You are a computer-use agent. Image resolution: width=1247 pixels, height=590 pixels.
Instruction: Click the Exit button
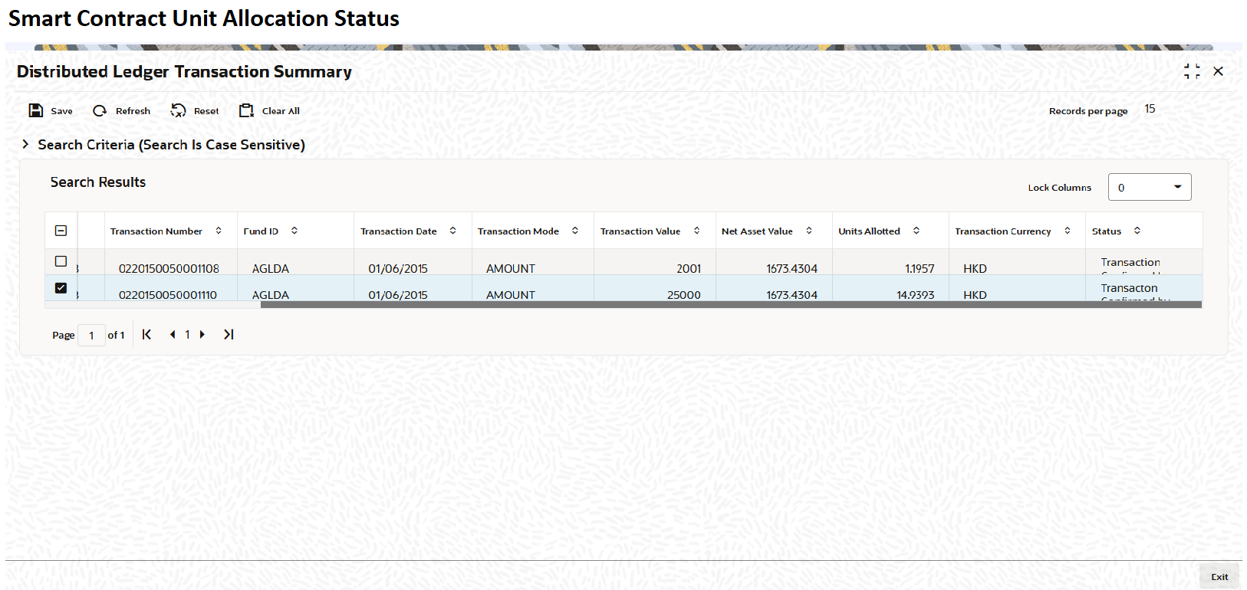point(1219,577)
